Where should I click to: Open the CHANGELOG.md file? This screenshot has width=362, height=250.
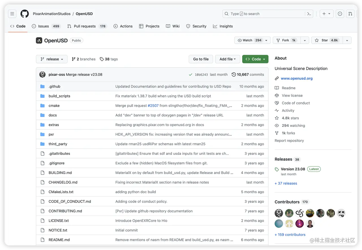63,182
